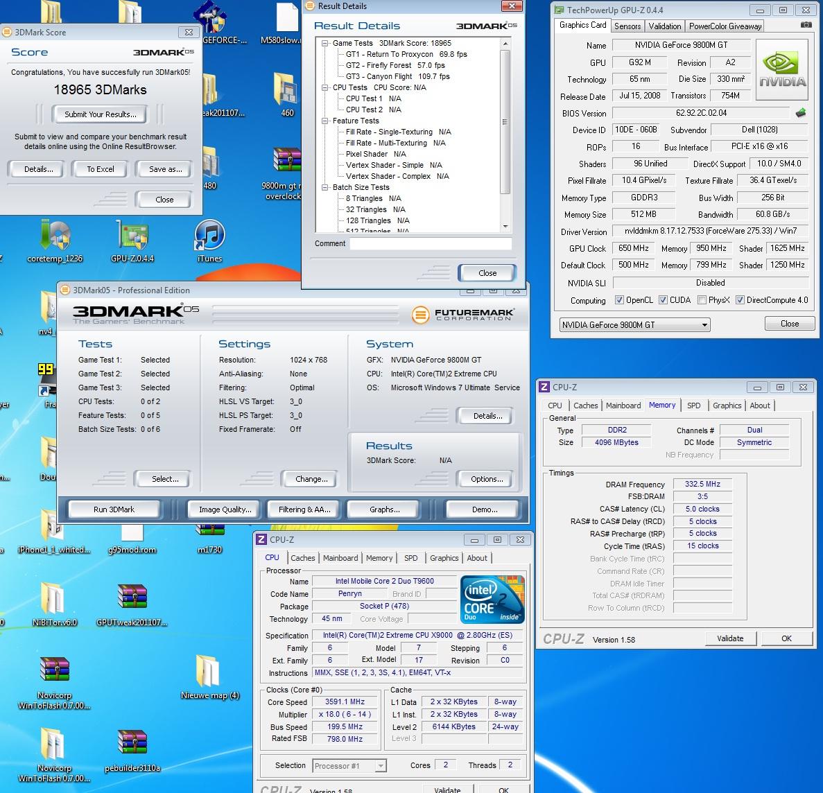The width and height of the screenshot is (823, 793).
Task: Toggle the OpenCL checkbox in GPU-Z
Action: tap(619, 299)
